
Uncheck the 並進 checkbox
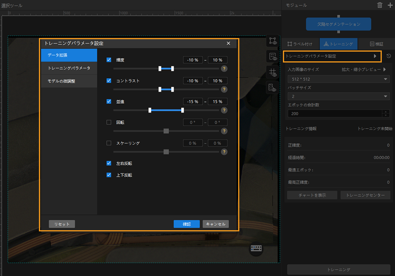pyautogui.click(x=109, y=101)
